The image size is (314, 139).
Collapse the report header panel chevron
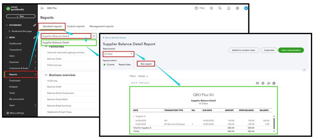[304, 70]
